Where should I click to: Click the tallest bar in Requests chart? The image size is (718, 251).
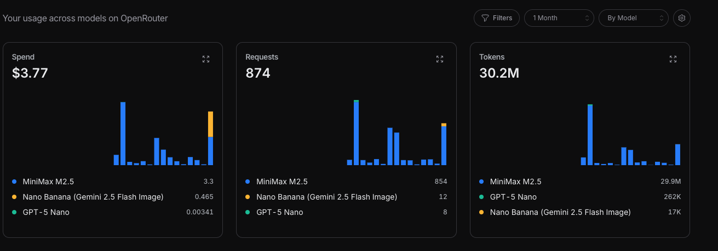coord(357,133)
